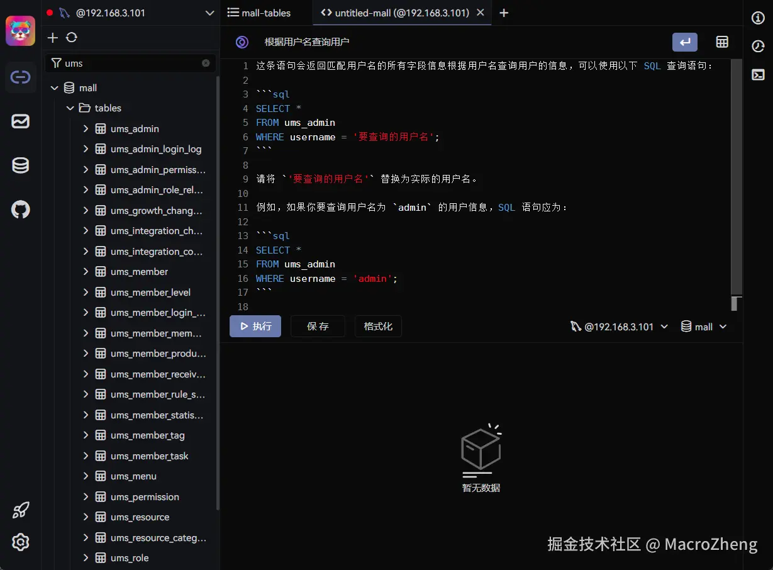Viewport: 773px width, 570px height.
Task: Refresh the database tree
Action: (x=72, y=38)
